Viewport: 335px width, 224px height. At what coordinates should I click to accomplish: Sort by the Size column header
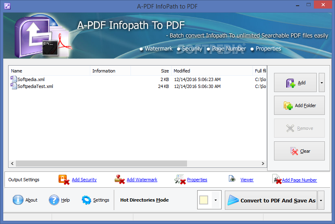(151, 71)
